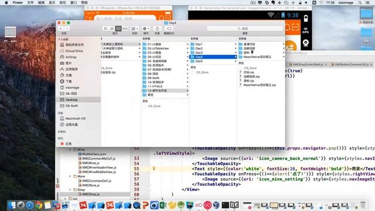Open Google Chrome from the Dock
This screenshot has width=375, height=211.
click(x=39, y=205)
